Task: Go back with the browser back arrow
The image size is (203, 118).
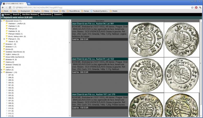Action: pos(3,8)
